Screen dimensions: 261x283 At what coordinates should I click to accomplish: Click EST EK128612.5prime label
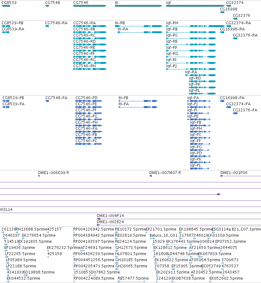click(x=170, y=248)
